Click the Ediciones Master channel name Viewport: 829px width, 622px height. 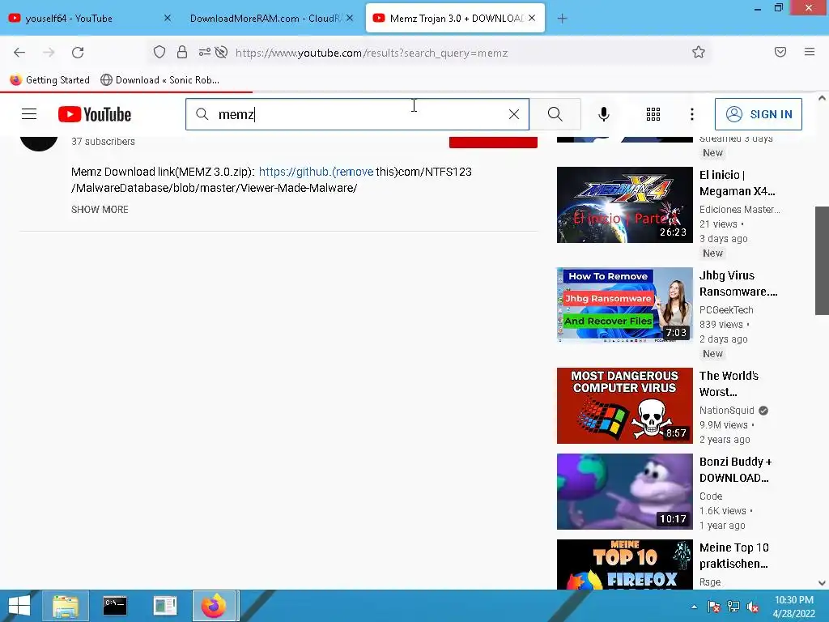pyautogui.click(x=740, y=210)
